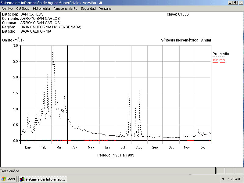244x183 pixels.
Task: Click the Ene month label on the axis
Action: pyautogui.click(x=28, y=147)
